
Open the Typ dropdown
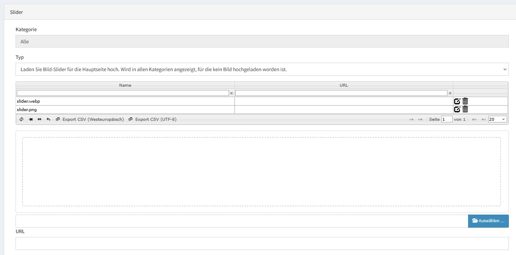(262, 69)
